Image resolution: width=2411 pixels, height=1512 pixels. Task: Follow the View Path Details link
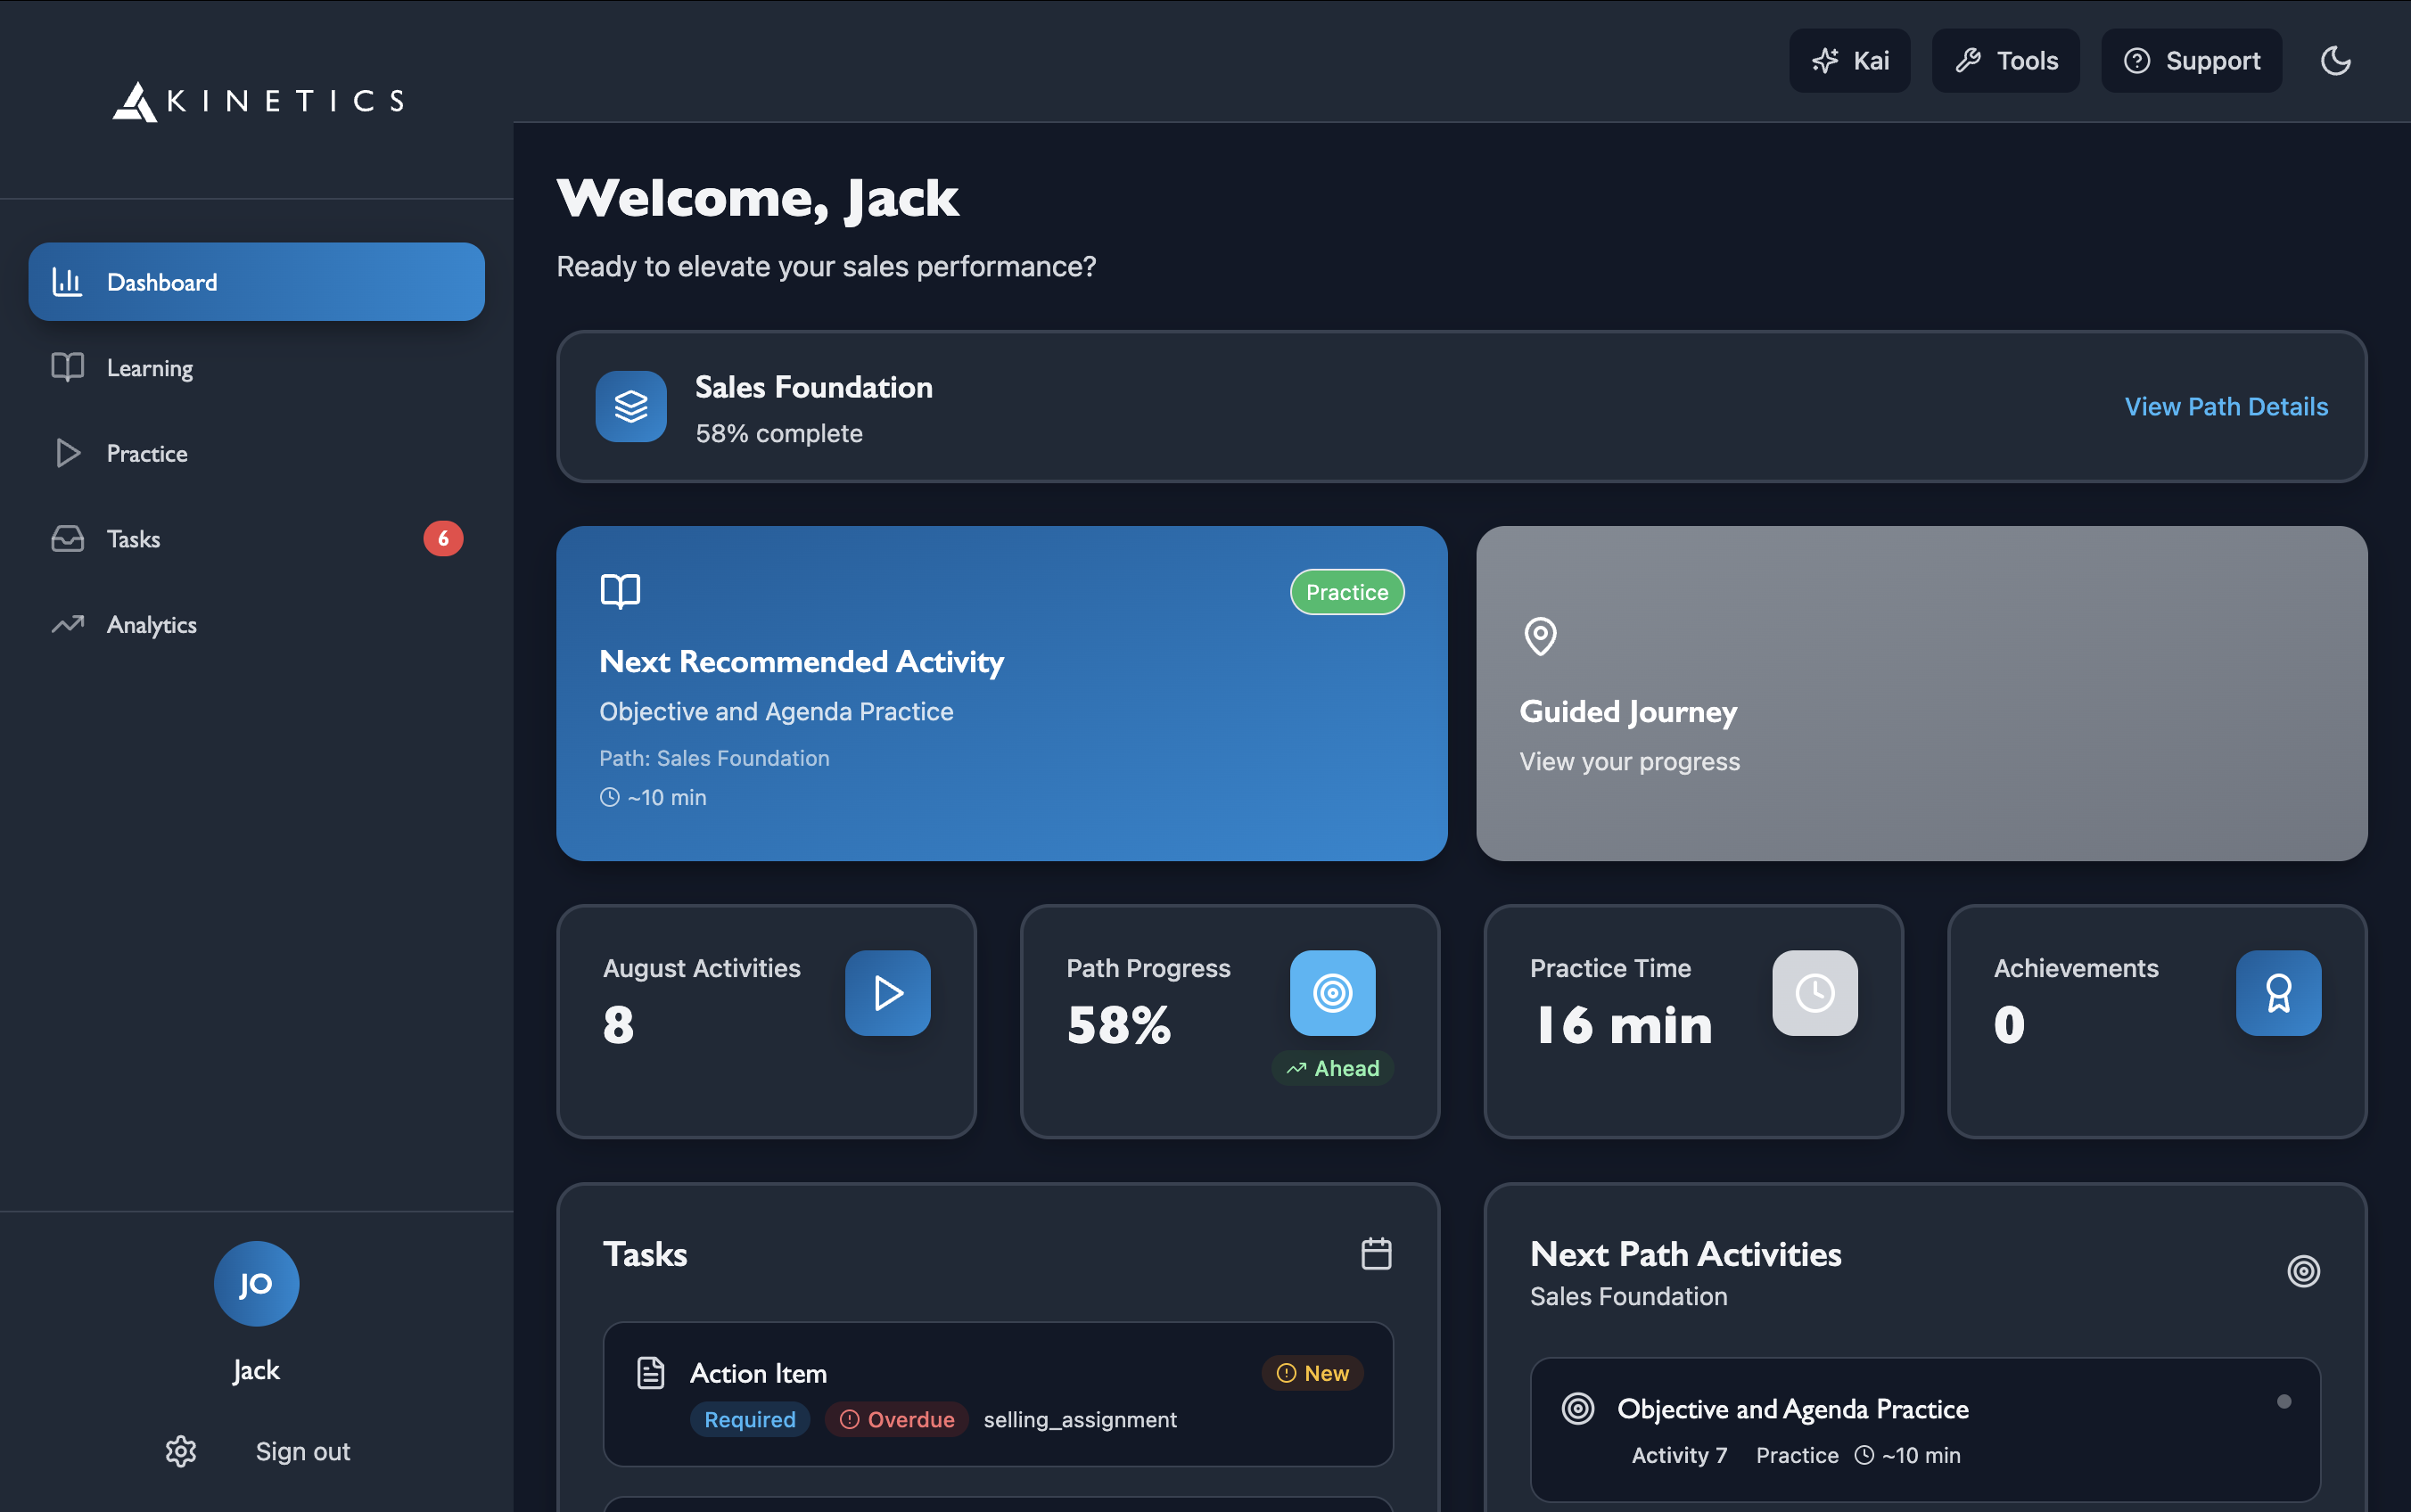(x=2226, y=407)
